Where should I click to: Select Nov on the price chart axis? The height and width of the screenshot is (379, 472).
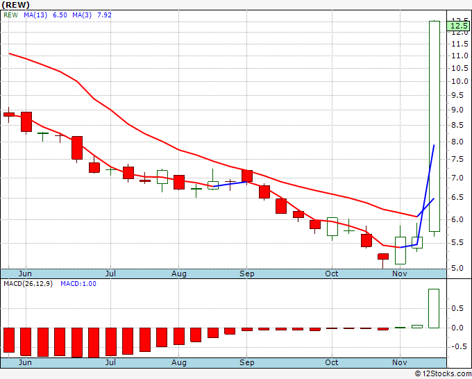point(401,273)
